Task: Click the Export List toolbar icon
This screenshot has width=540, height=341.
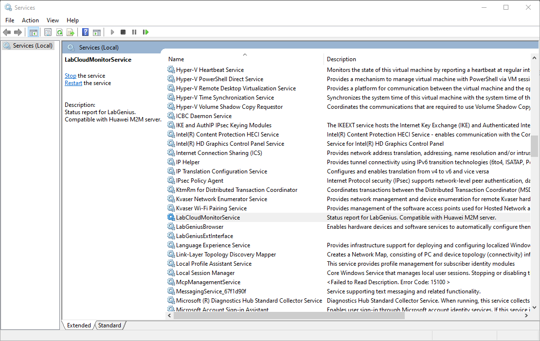Action: click(71, 33)
